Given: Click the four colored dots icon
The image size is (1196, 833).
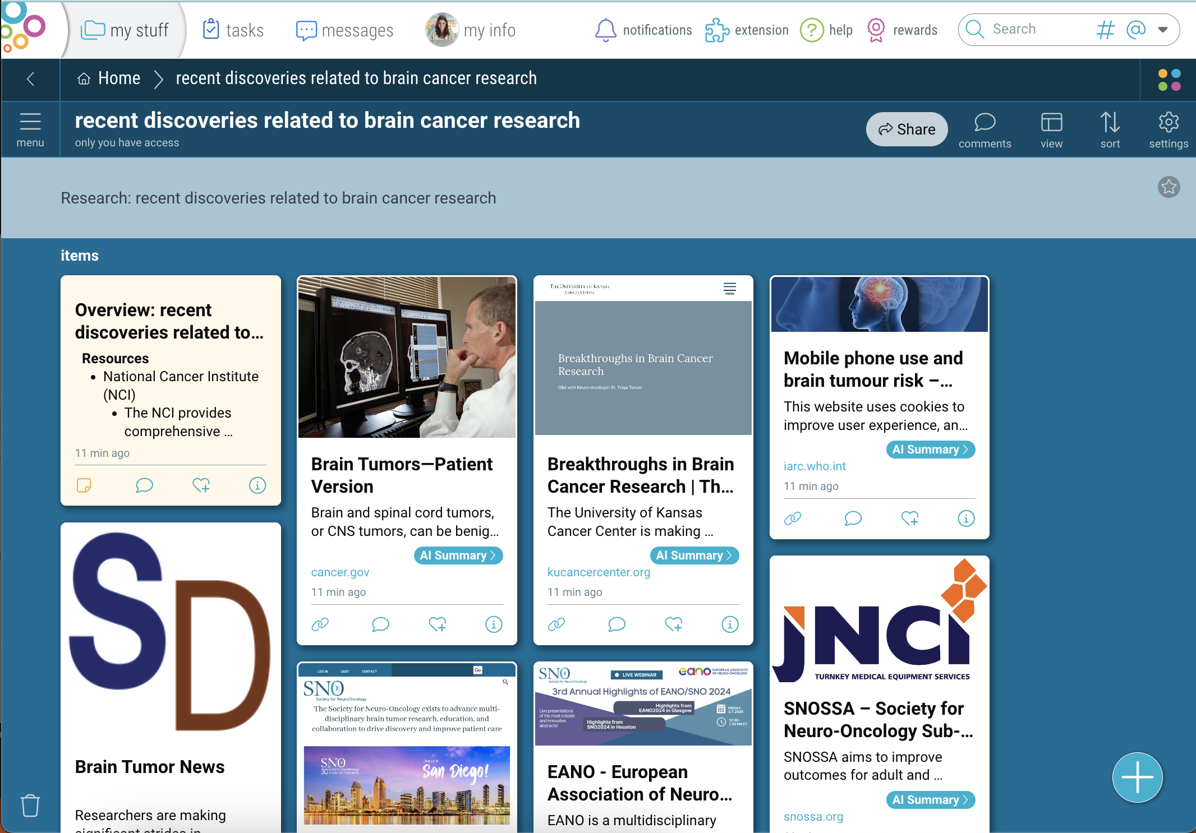Looking at the screenshot, I should [1169, 80].
